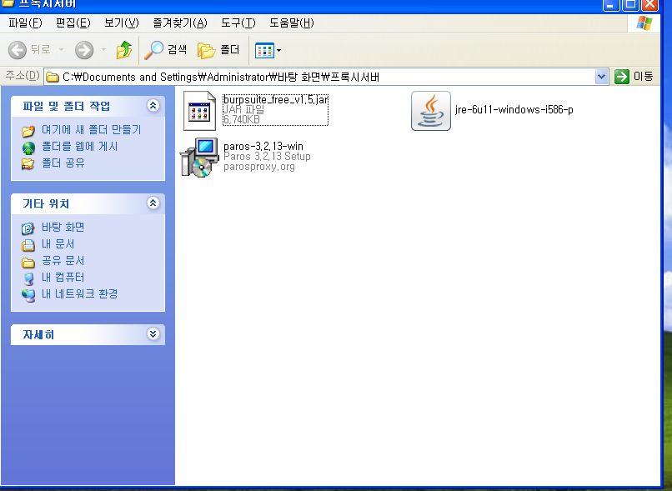672x491 pixels.
Task: Open the 파일(F) menu
Action: [x=25, y=23]
